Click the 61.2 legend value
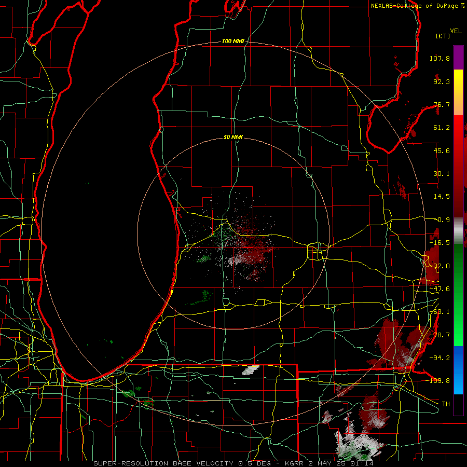 point(442,128)
